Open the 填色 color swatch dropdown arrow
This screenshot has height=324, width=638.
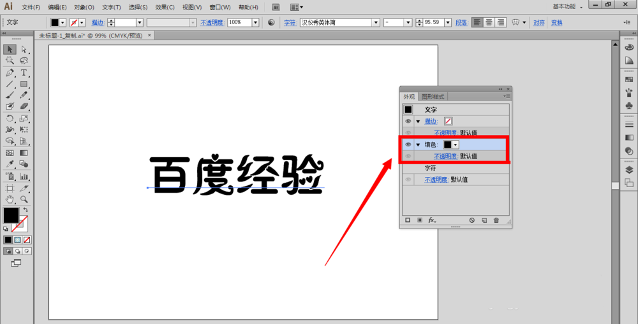point(456,144)
